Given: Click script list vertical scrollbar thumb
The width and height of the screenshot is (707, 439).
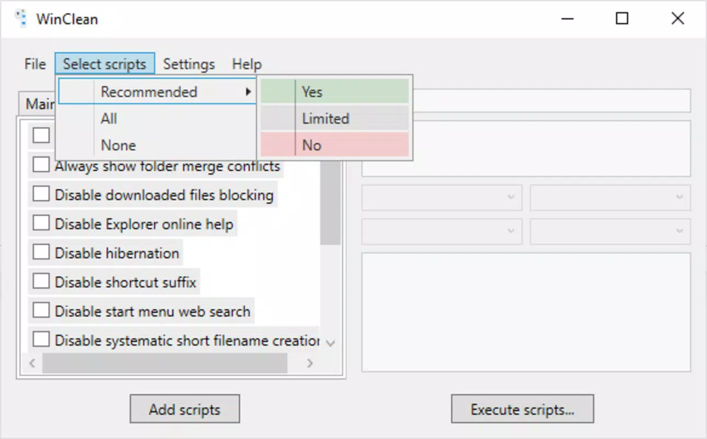Looking at the screenshot, I should point(330,203).
